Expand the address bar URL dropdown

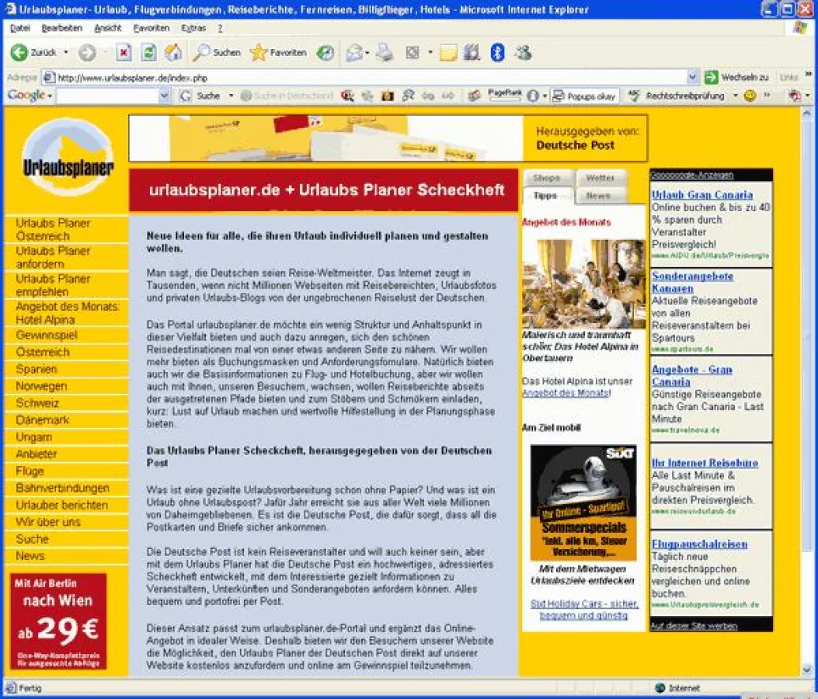[x=692, y=78]
